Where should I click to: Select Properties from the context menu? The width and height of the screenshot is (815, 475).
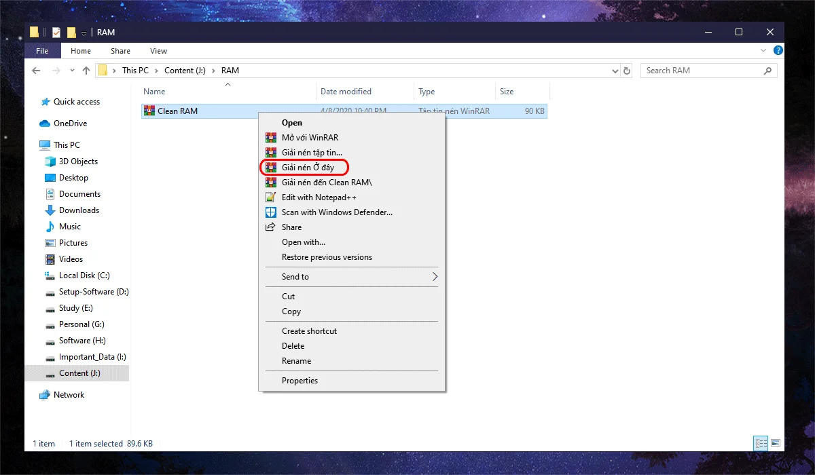(300, 381)
